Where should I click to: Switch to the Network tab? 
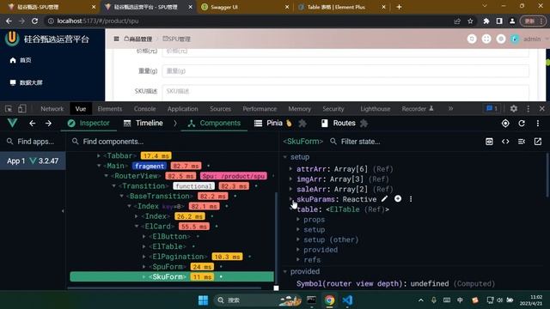[52, 109]
